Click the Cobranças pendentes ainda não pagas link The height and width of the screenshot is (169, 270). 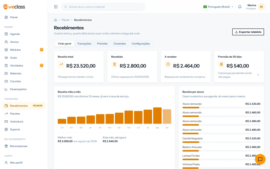click(235, 75)
